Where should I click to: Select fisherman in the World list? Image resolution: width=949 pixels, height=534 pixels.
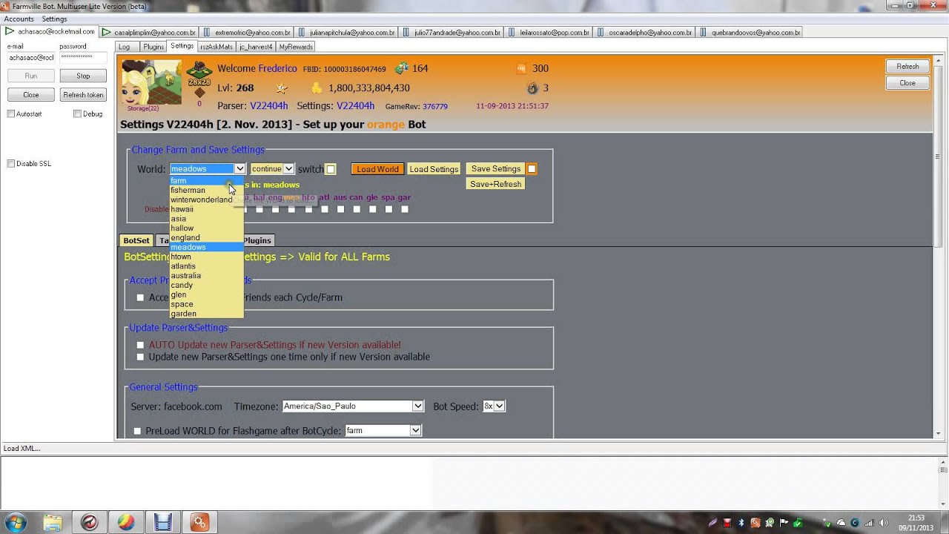(x=206, y=191)
